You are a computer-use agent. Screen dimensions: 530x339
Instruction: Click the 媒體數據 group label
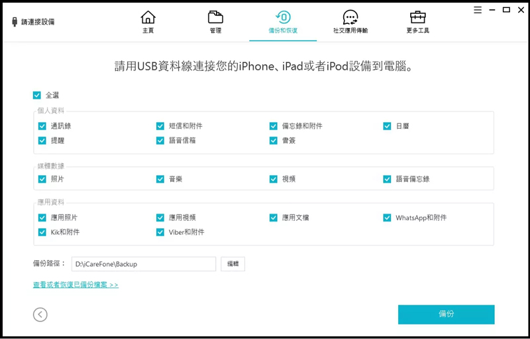[x=51, y=166]
